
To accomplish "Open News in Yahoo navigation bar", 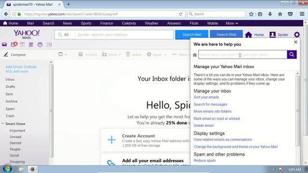I will 67,23.
